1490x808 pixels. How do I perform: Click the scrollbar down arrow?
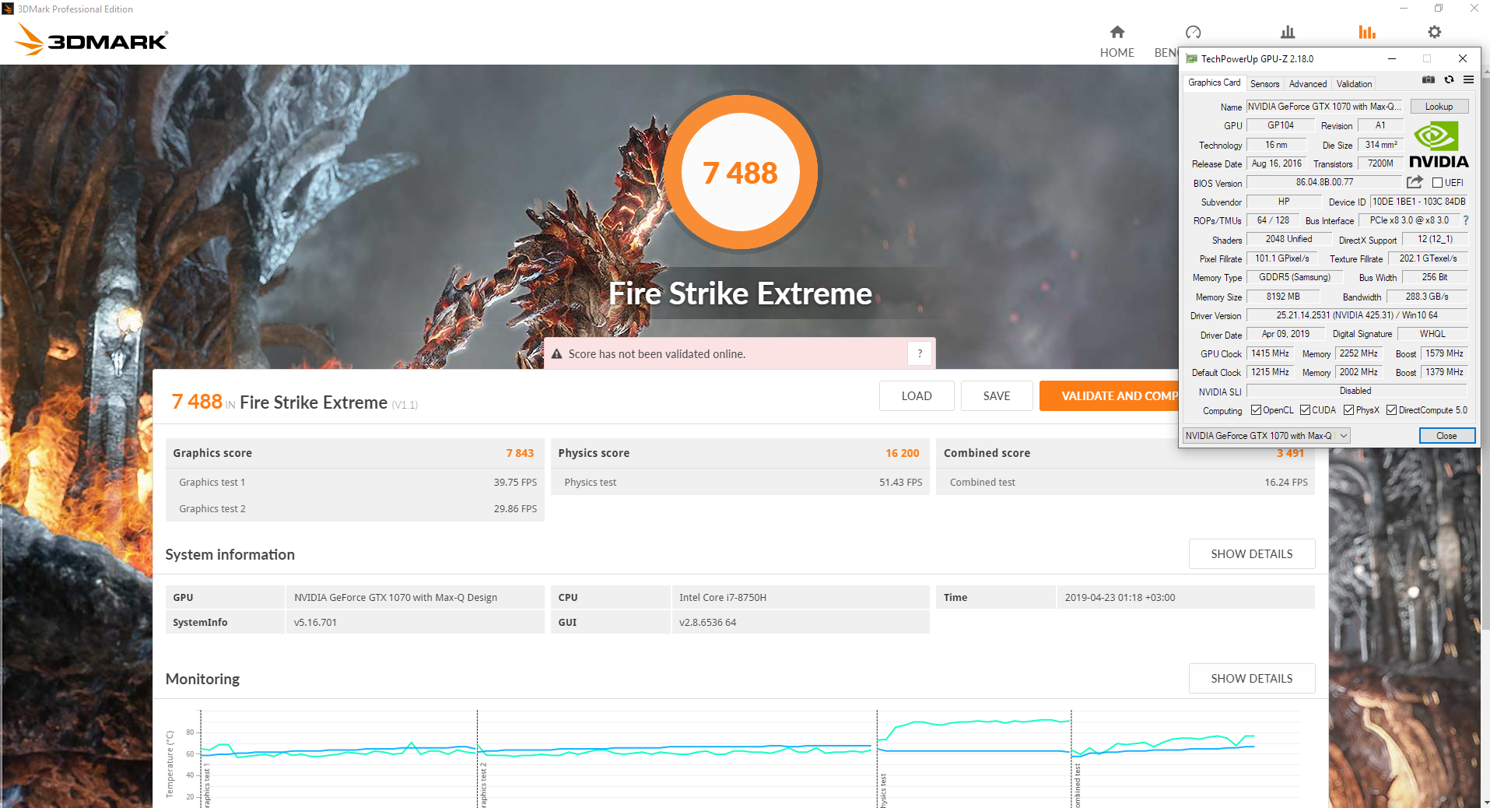(1485, 802)
